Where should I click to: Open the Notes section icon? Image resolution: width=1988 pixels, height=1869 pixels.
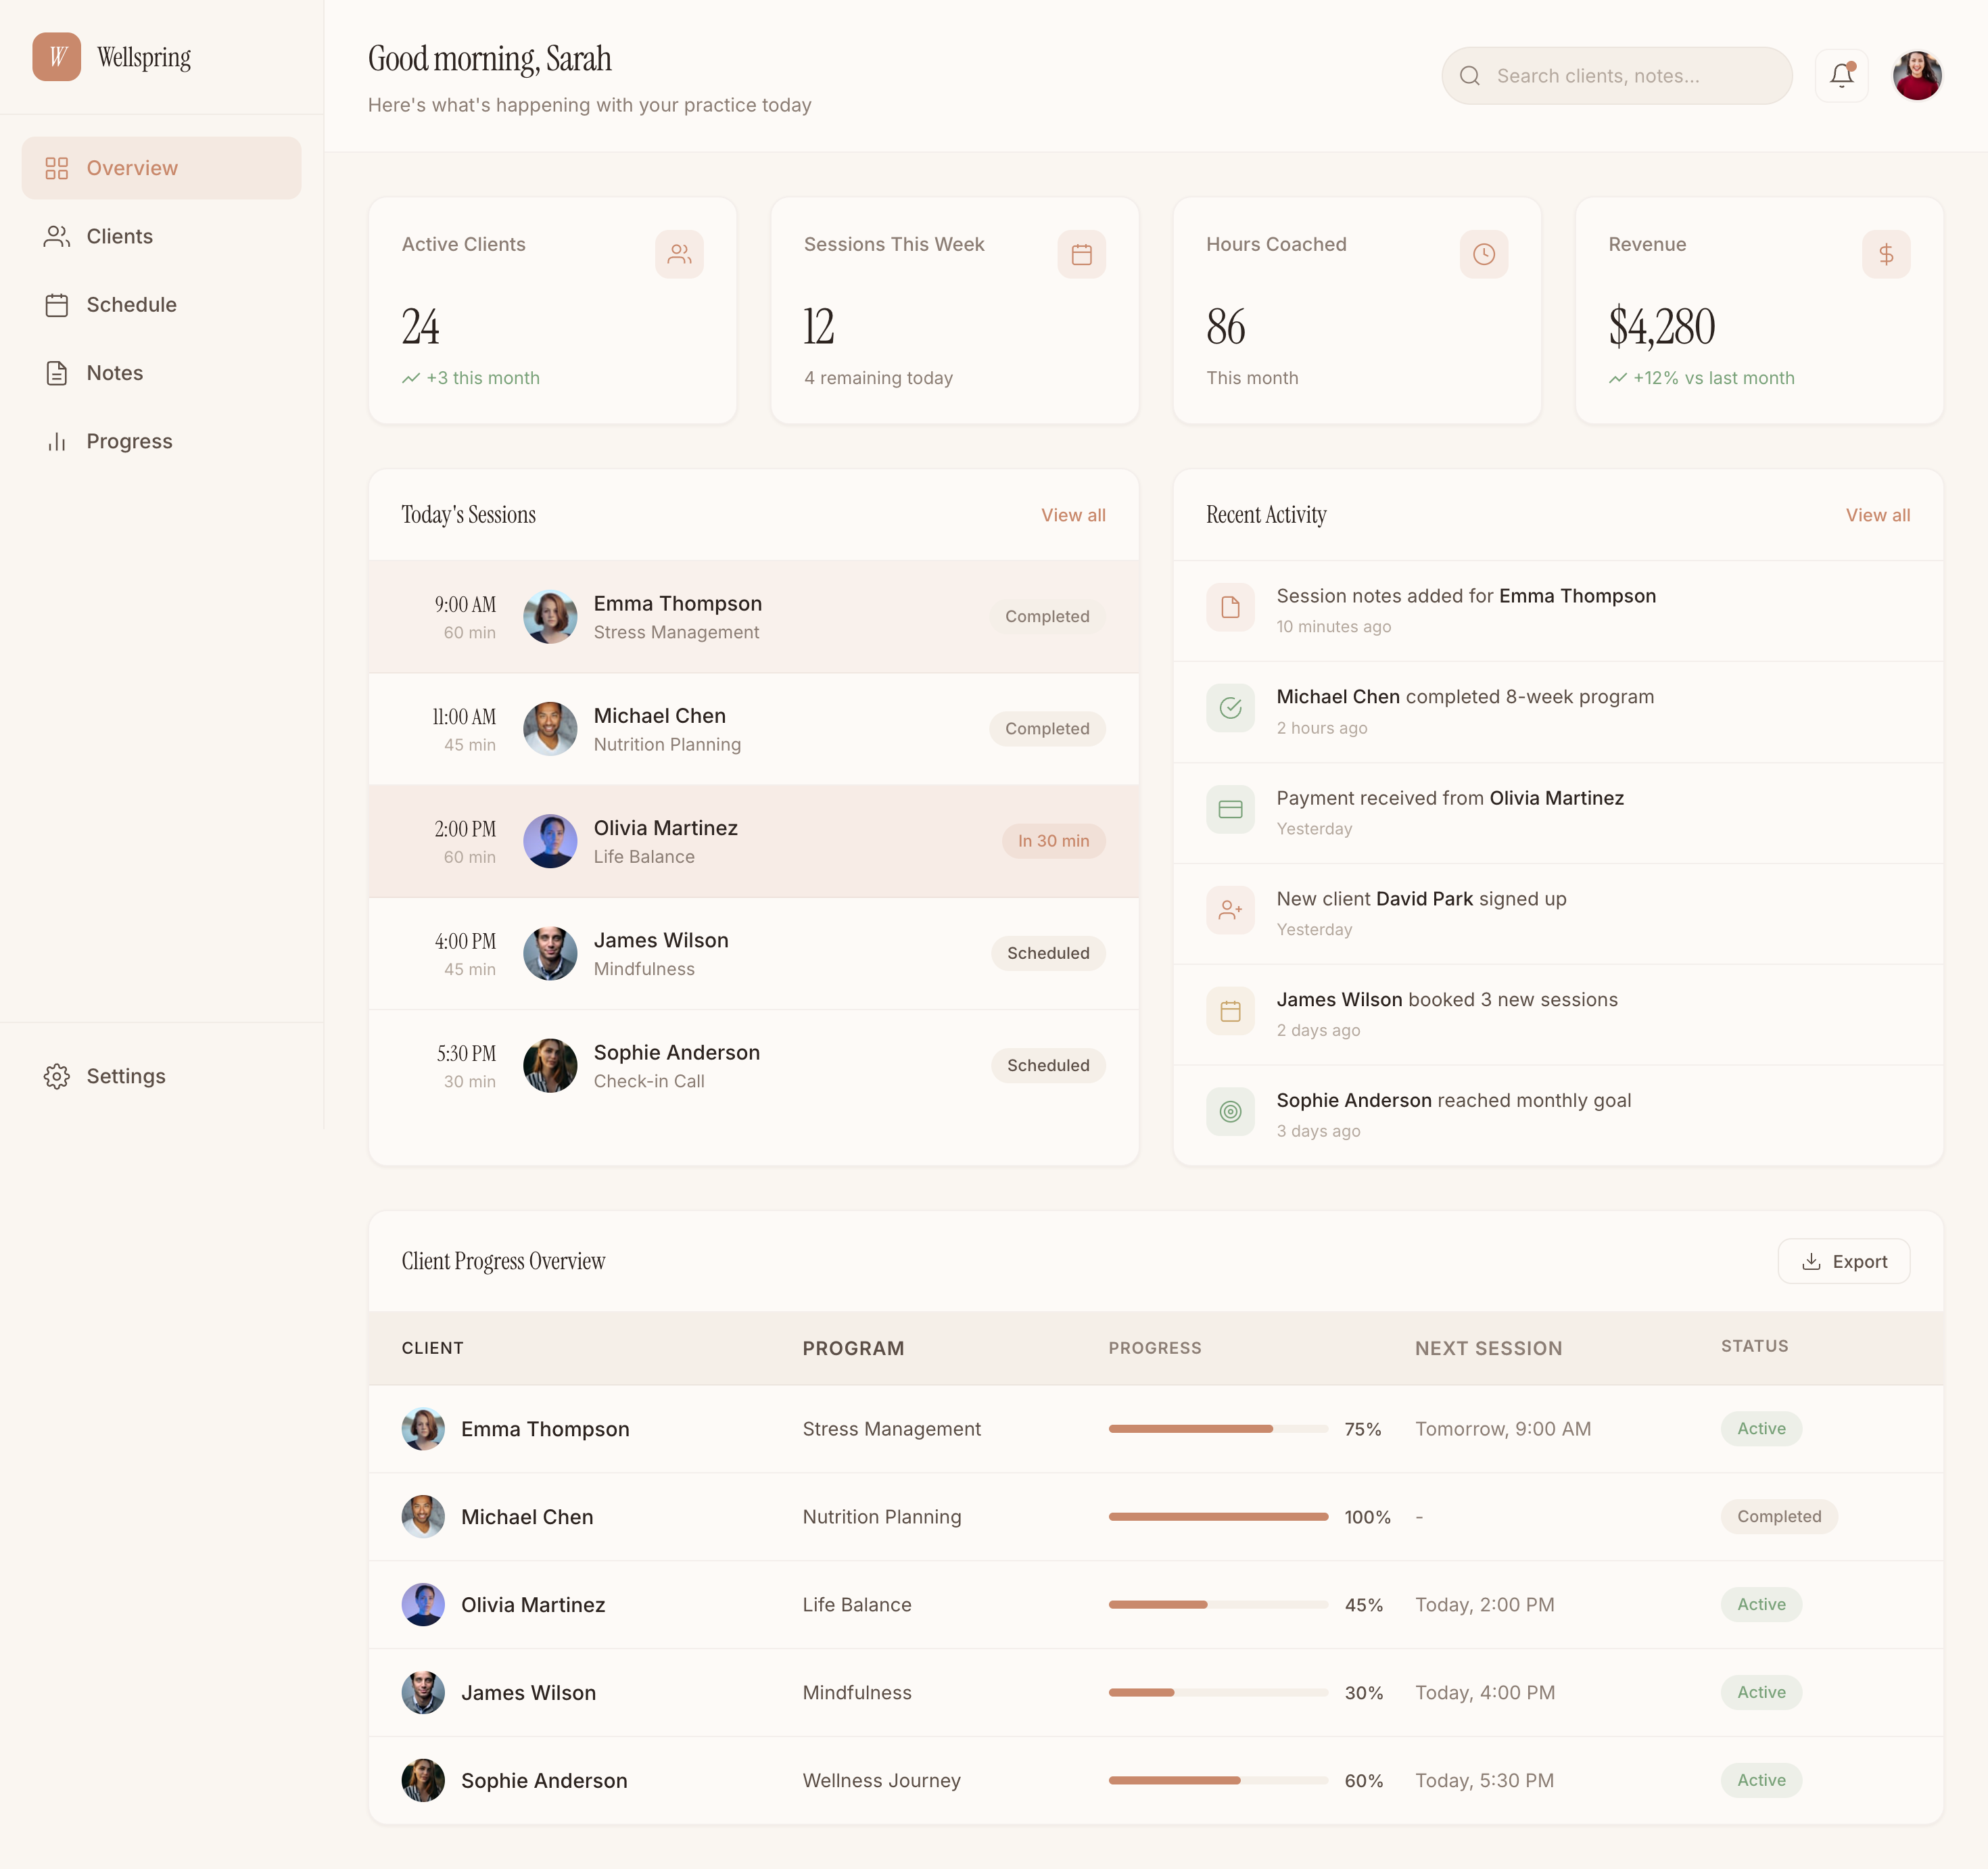[x=57, y=372]
